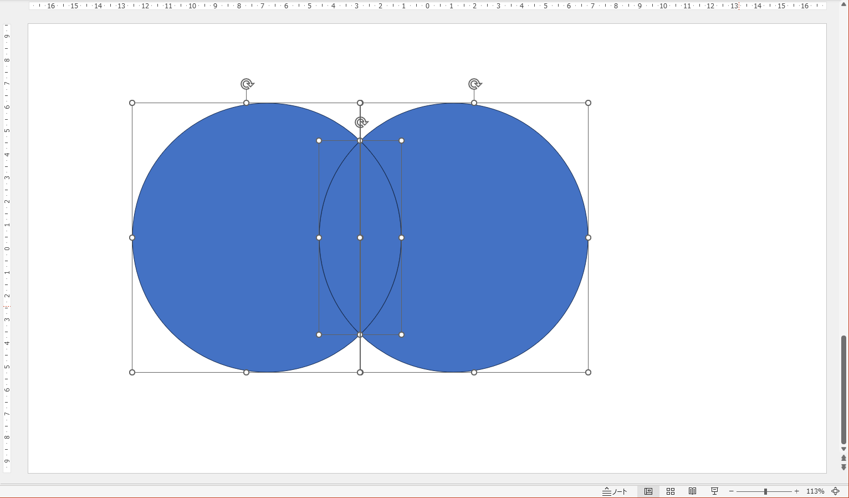Click bottom-middle handle of the right shape
Viewport: 849px width, 498px height.
pyautogui.click(x=474, y=372)
